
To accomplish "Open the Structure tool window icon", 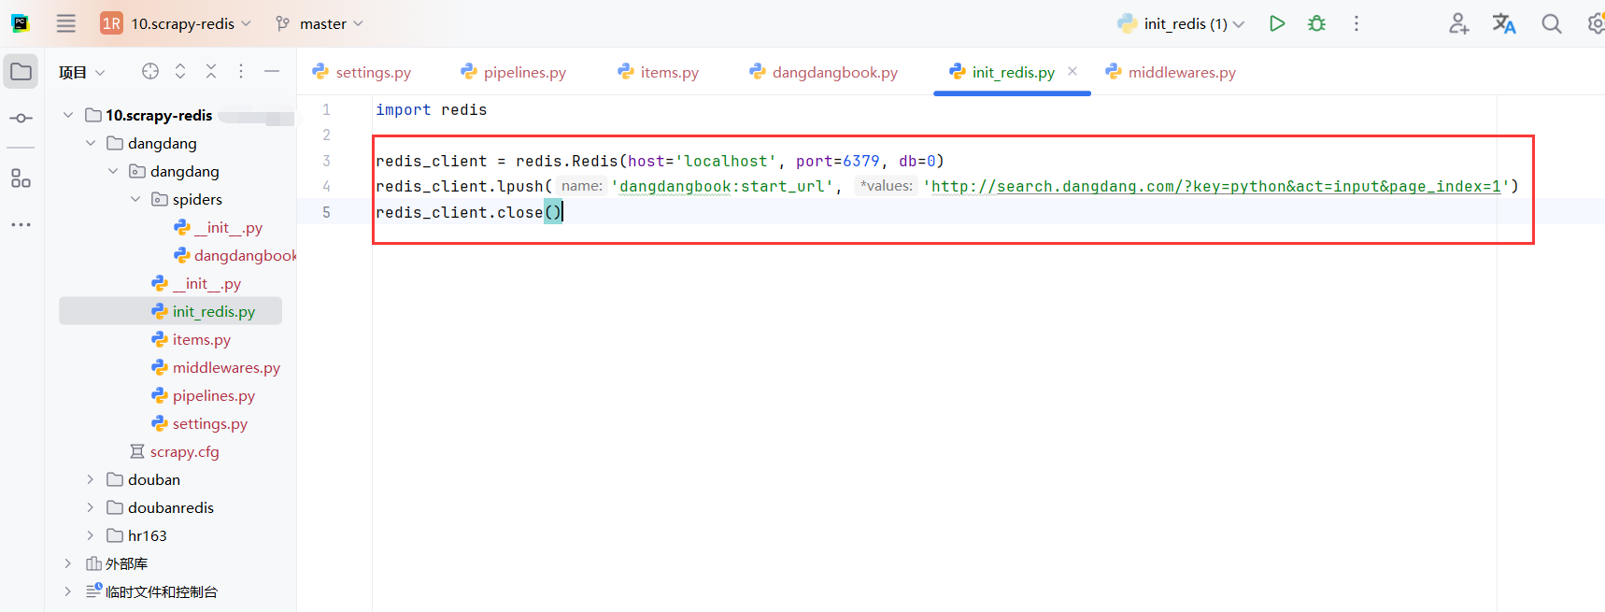I will click(21, 178).
